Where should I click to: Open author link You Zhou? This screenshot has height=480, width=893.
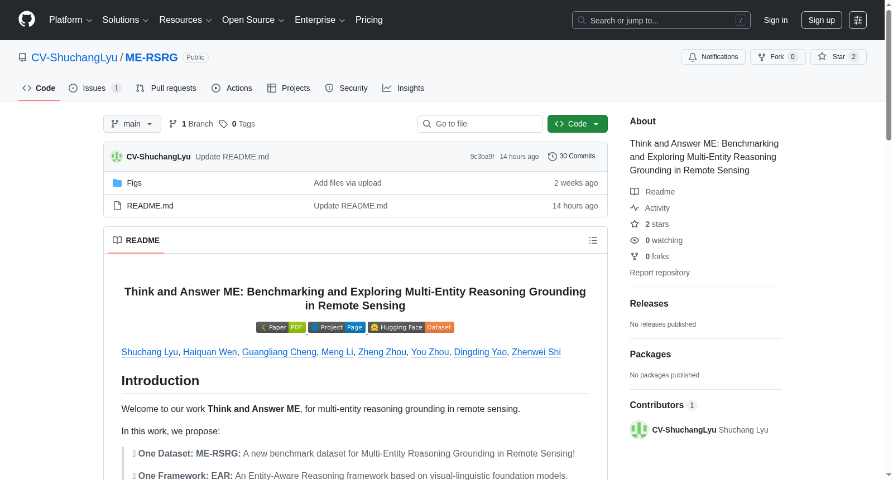pos(430,352)
